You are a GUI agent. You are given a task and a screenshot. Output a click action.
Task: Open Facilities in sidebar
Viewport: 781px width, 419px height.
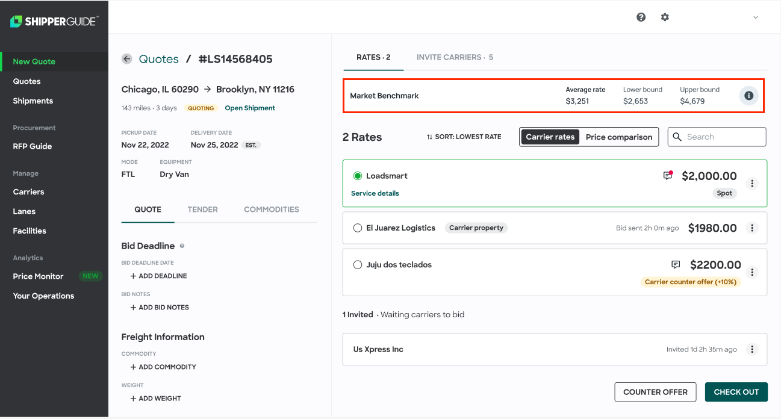[x=30, y=231]
